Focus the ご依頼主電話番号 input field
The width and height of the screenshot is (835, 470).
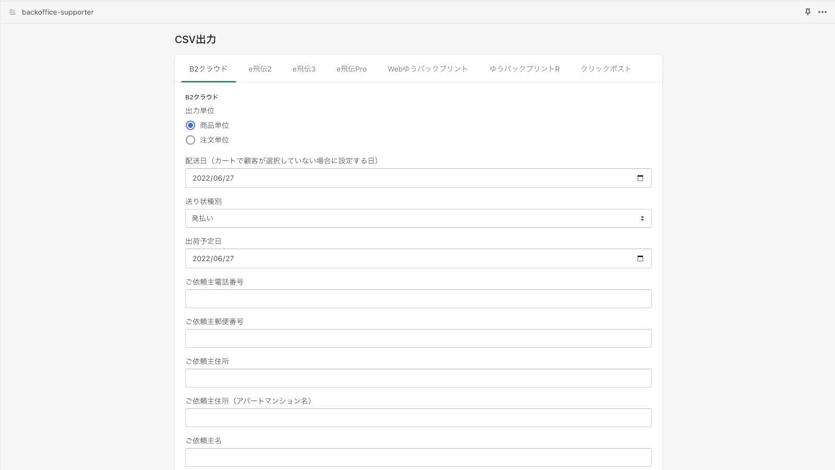[419, 299]
